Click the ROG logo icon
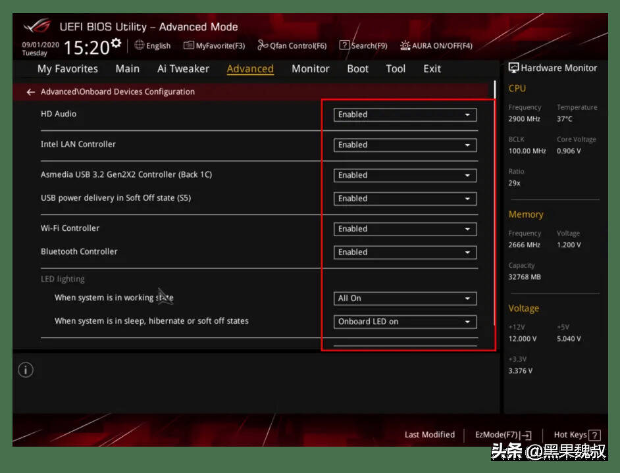This screenshot has height=473, width=620. coord(37,26)
